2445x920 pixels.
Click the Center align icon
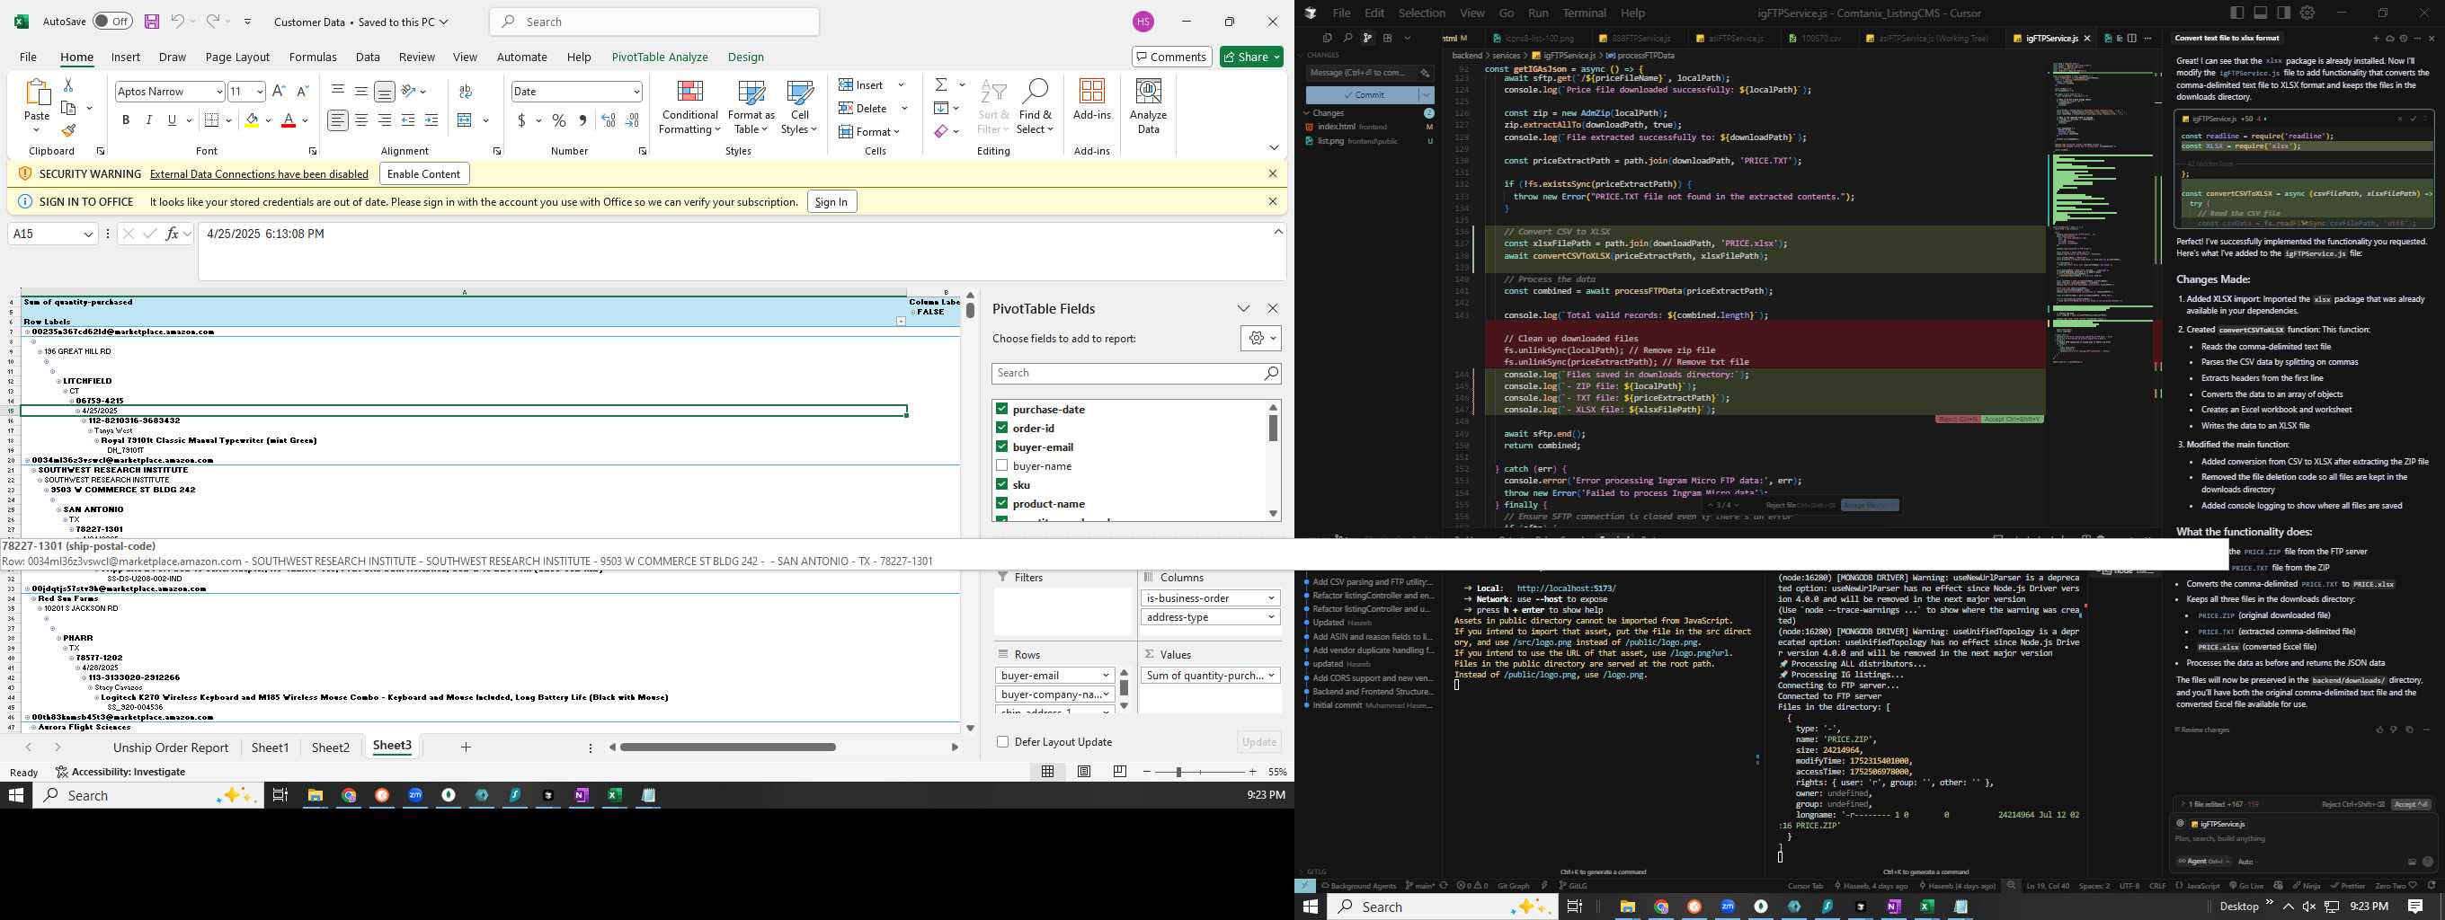tap(360, 120)
